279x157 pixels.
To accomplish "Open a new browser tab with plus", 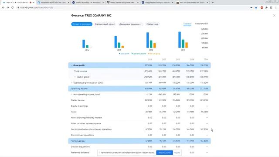I will click(213, 3).
